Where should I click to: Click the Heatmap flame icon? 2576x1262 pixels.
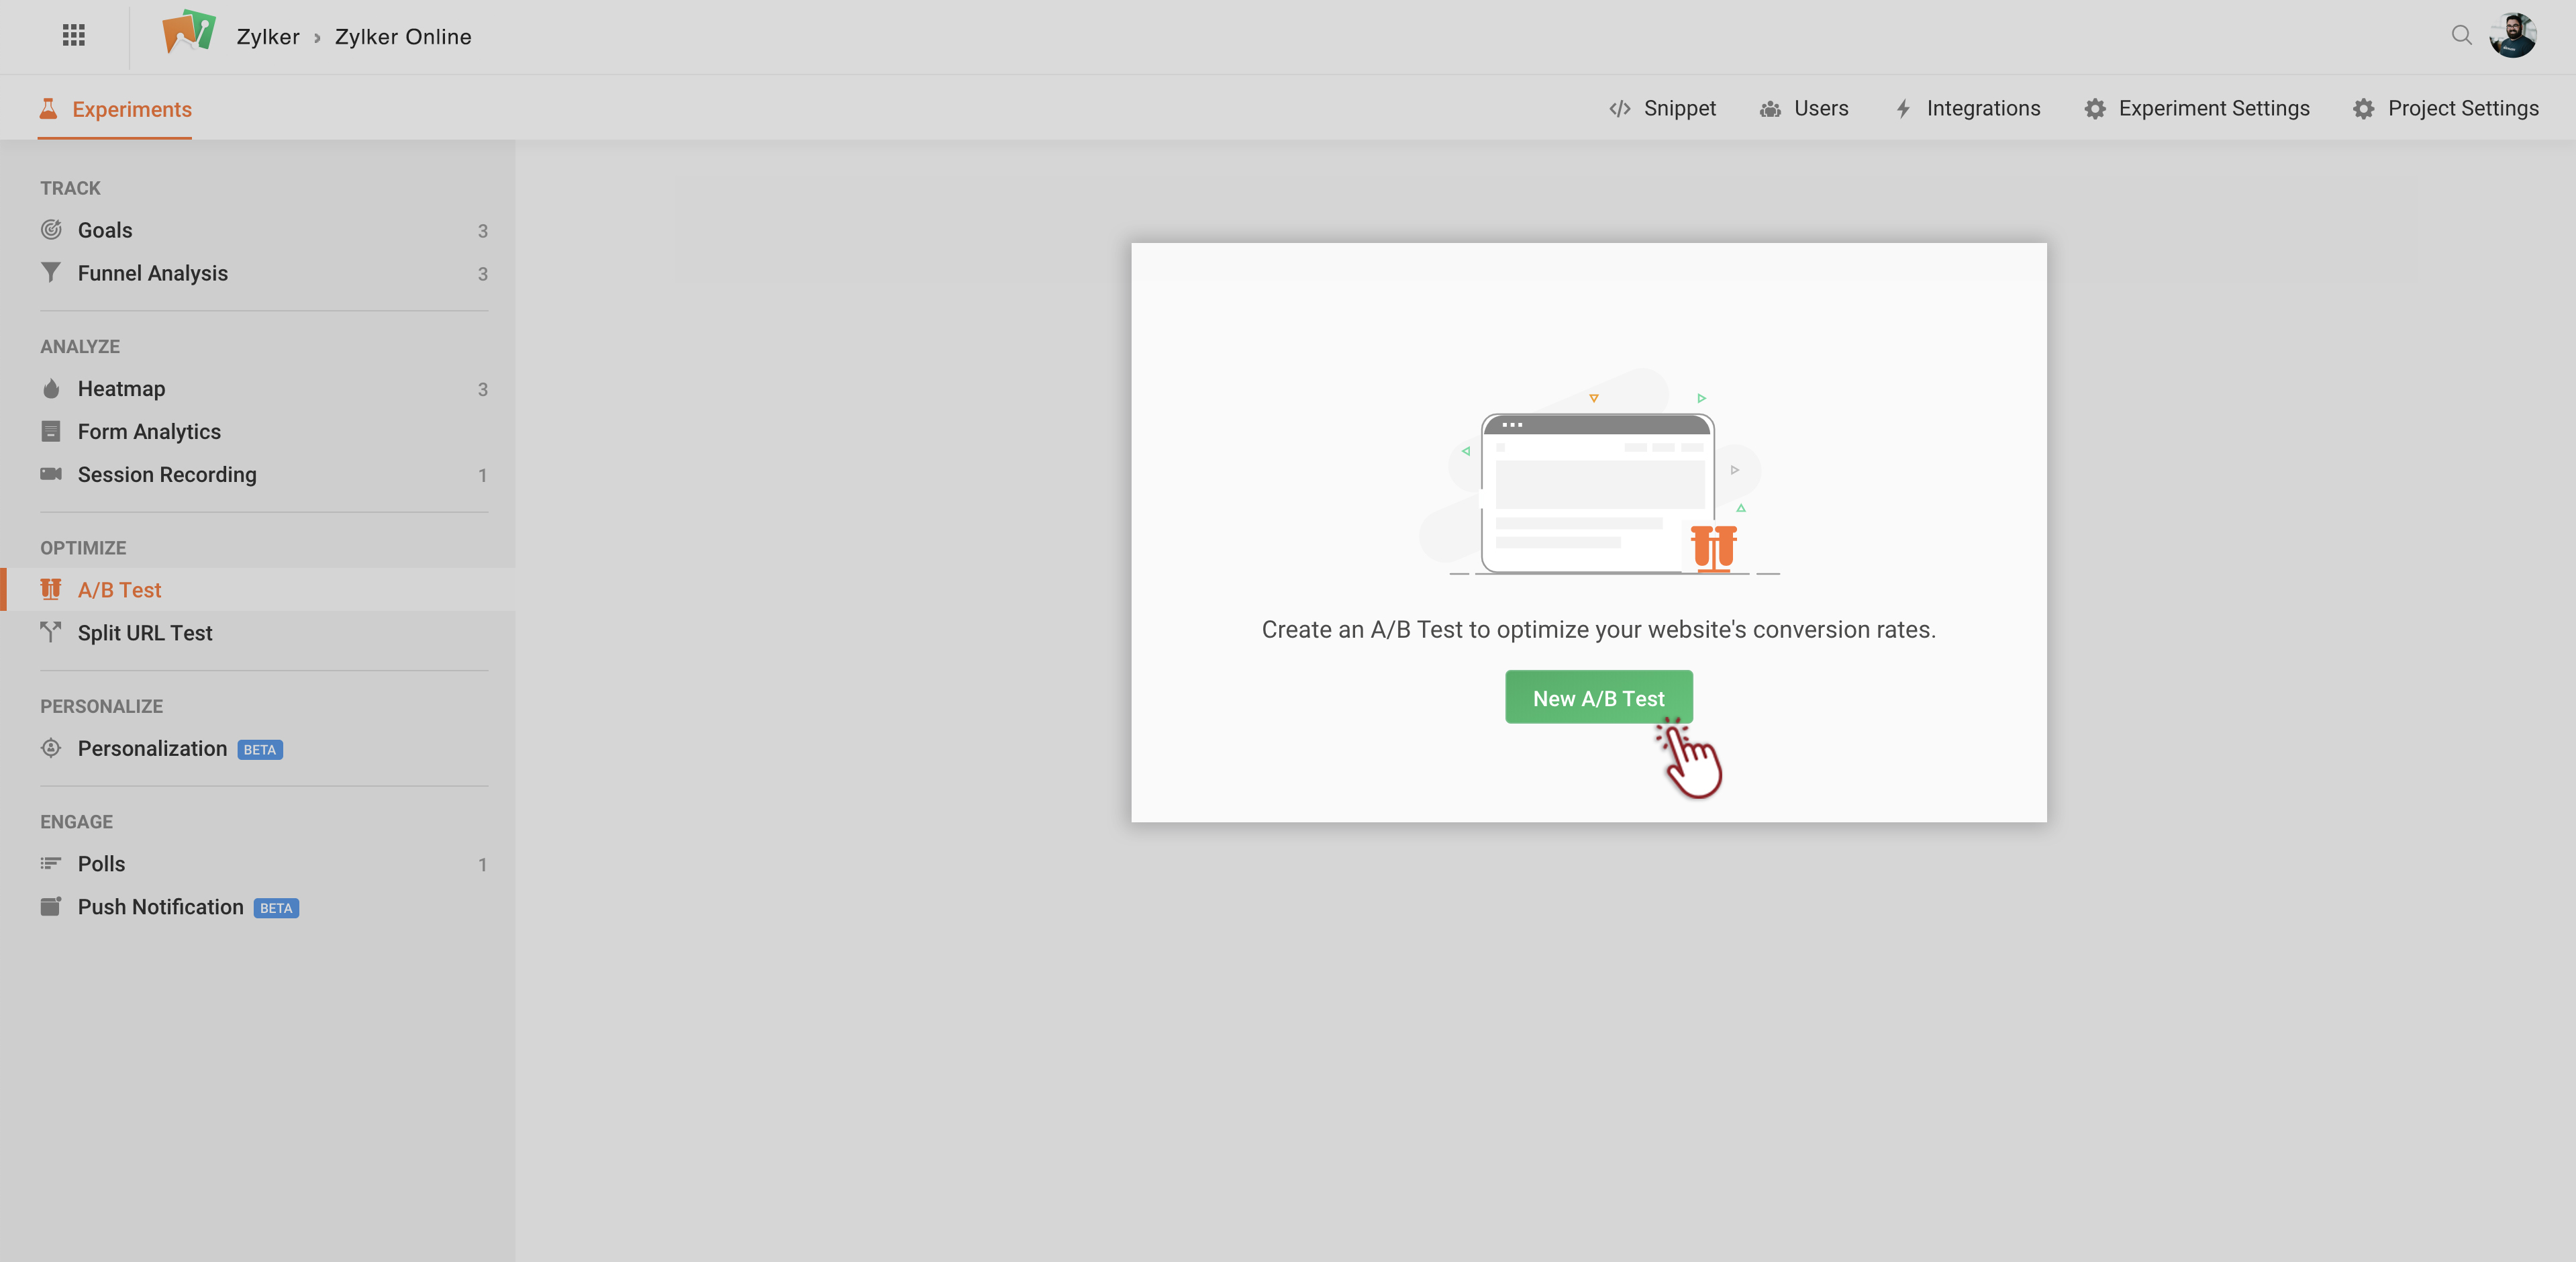51,389
